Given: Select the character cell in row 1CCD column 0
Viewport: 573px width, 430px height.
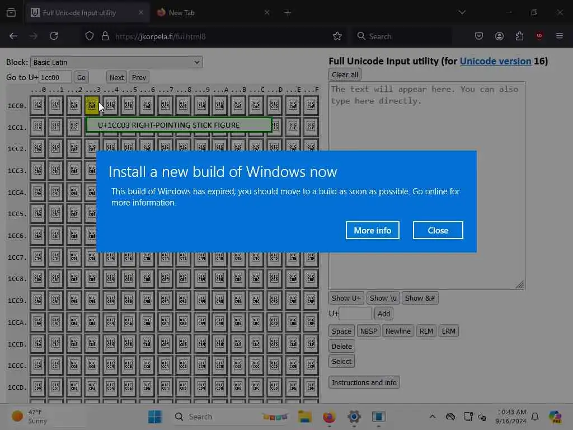Looking at the screenshot, I should pyautogui.click(x=37, y=386).
